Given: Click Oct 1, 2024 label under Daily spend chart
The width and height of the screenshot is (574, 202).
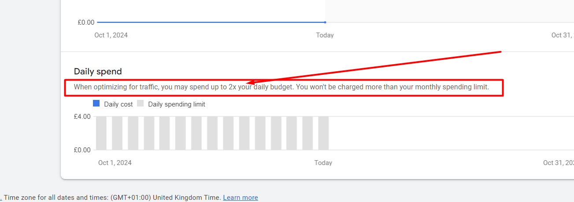Looking at the screenshot, I should pyautogui.click(x=115, y=163).
